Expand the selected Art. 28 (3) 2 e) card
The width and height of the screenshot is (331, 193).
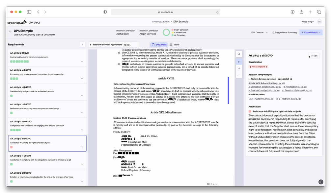tap(82, 147)
